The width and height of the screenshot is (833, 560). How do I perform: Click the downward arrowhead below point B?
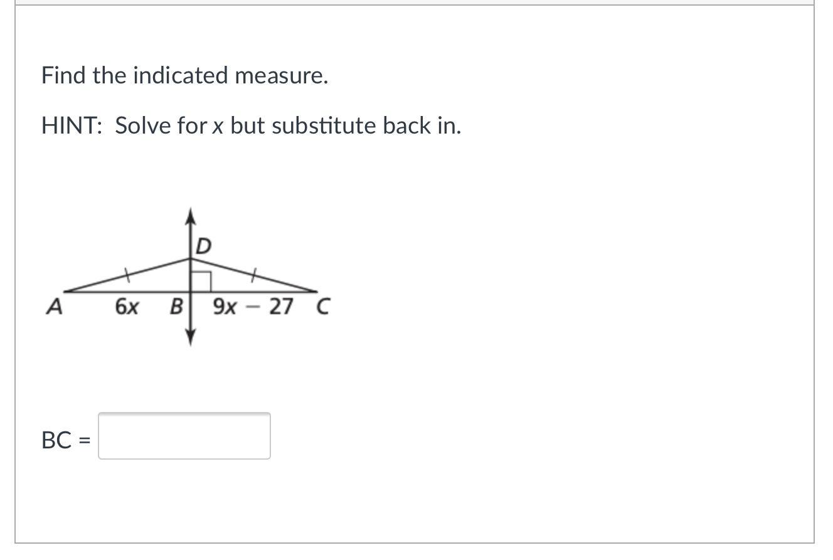(191, 339)
